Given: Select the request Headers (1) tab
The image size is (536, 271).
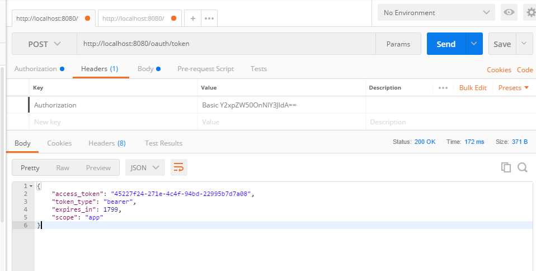Looking at the screenshot, I should [100, 69].
